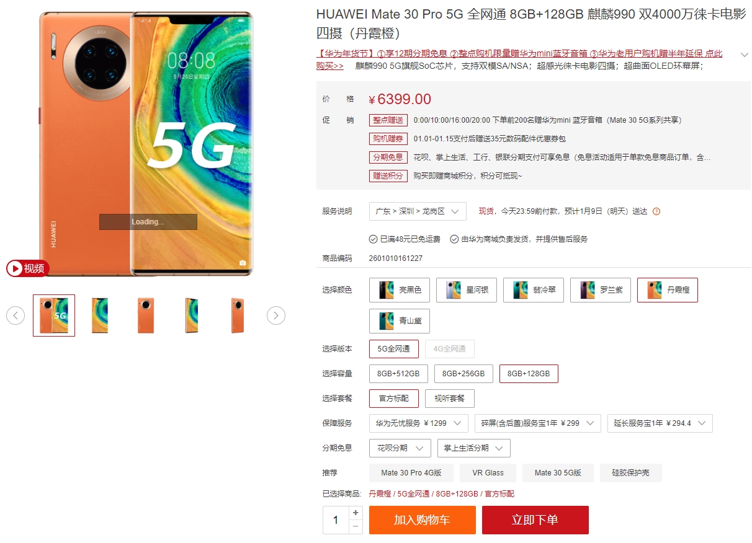Open the 花呗分期 installment dropdown
752x543 pixels.
400,448
